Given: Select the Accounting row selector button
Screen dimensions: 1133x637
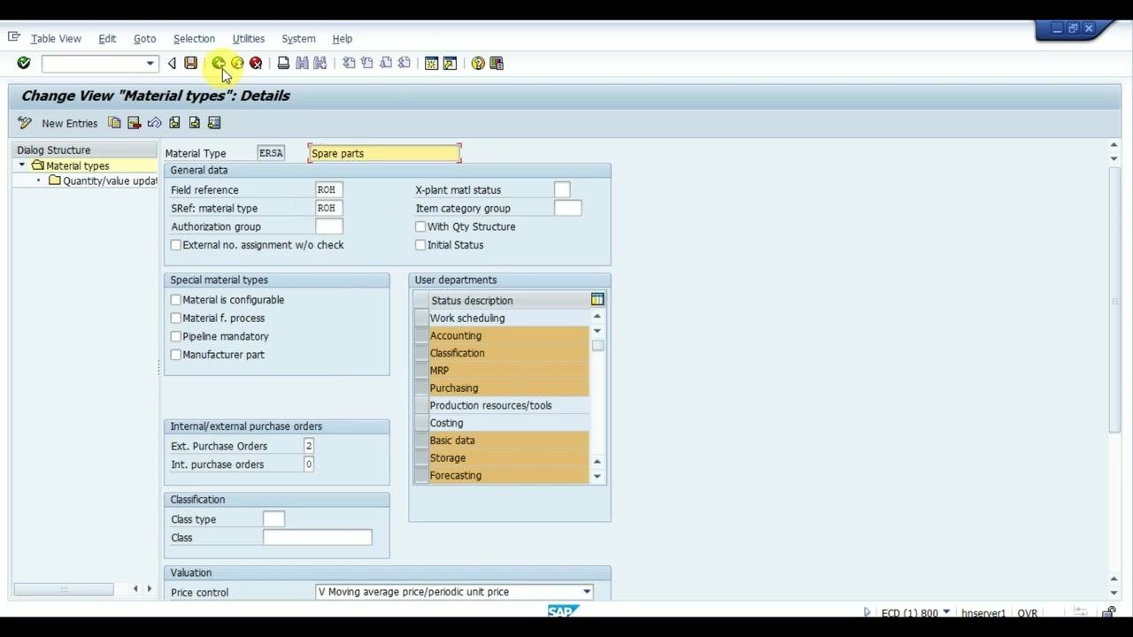Looking at the screenshot, I should (x=420, y=335).
